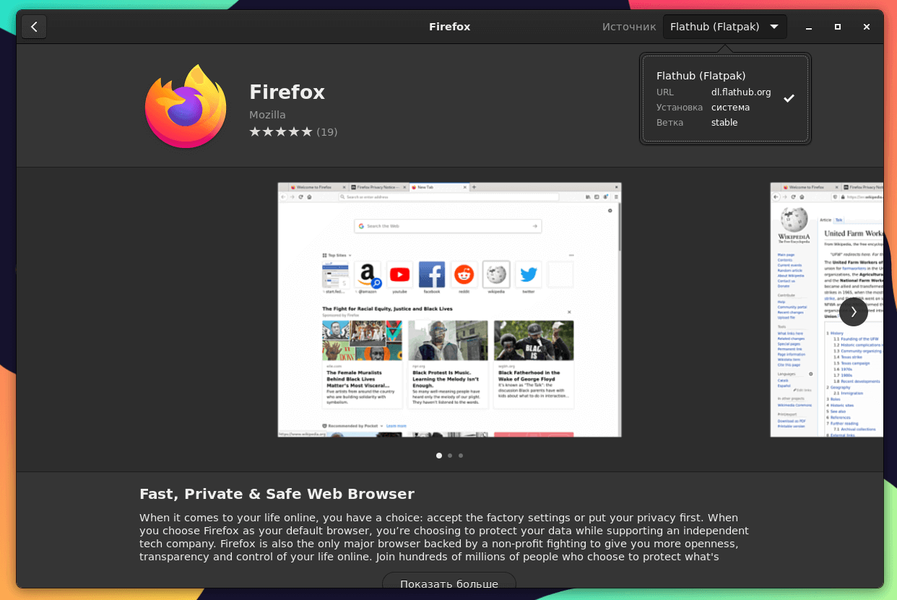
Task: Click the Firefox logo icon
Action: tap(186, 107)
